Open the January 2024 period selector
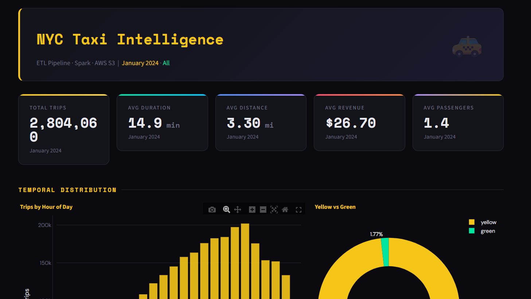The width and height of the screenshot is (531, 299). pos(140,63)
